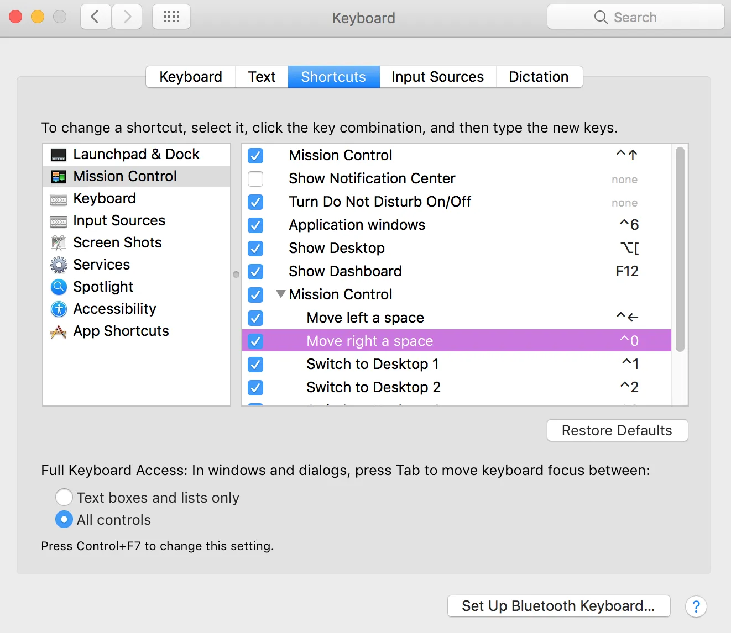Select Text boxes and lists only
Image resolution: width=731 pixels, height=633 pixels.
[64, 498]
